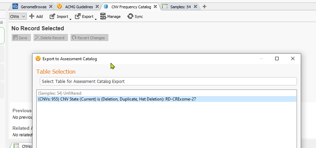Expand the Export dropdown arrow
The width and height of the screenshot is (316, 148).
[x=96, y=19]
